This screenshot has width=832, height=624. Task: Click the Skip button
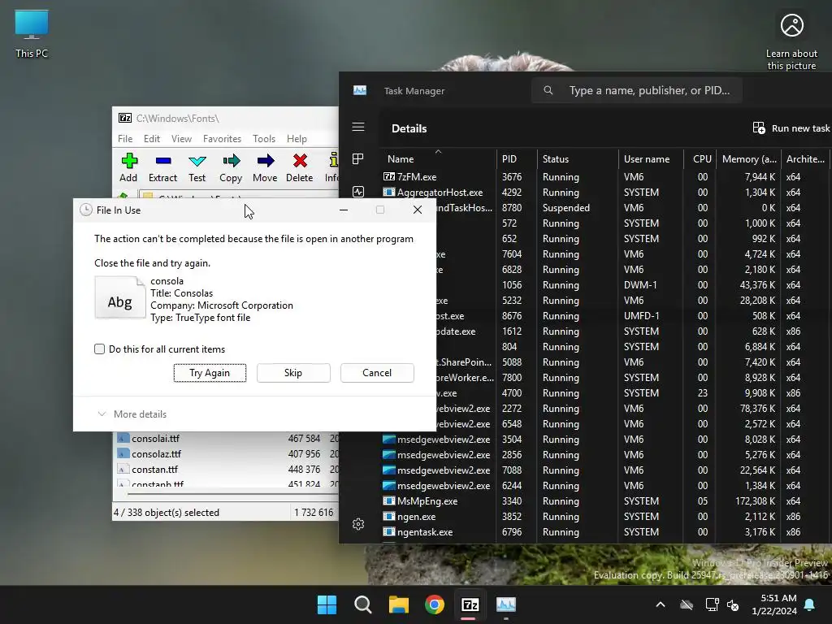(293, 373)
